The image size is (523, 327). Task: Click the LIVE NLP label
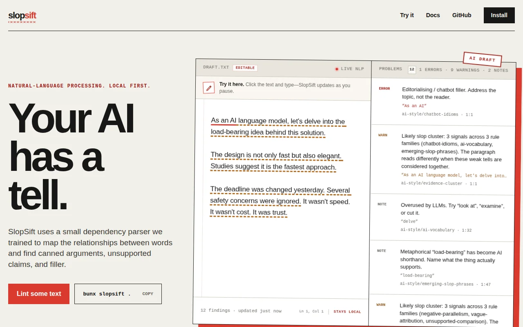[x=352, y=69]
